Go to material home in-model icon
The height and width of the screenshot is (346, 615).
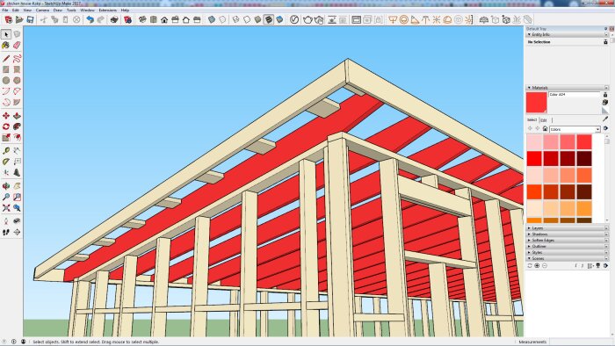click(x=545, y=129)
